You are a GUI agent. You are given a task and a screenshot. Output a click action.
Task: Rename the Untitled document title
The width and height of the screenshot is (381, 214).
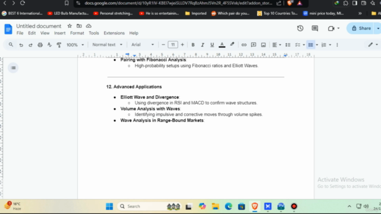tap(39, 26)
